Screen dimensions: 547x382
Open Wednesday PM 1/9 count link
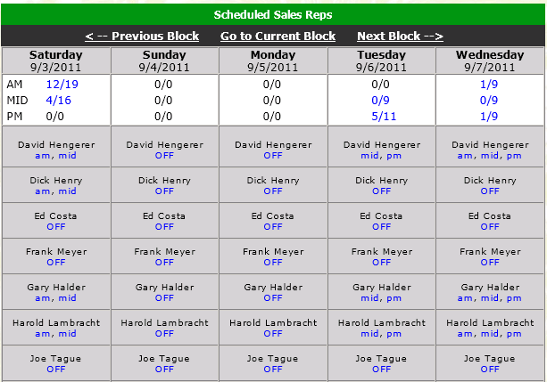(490, 116)
